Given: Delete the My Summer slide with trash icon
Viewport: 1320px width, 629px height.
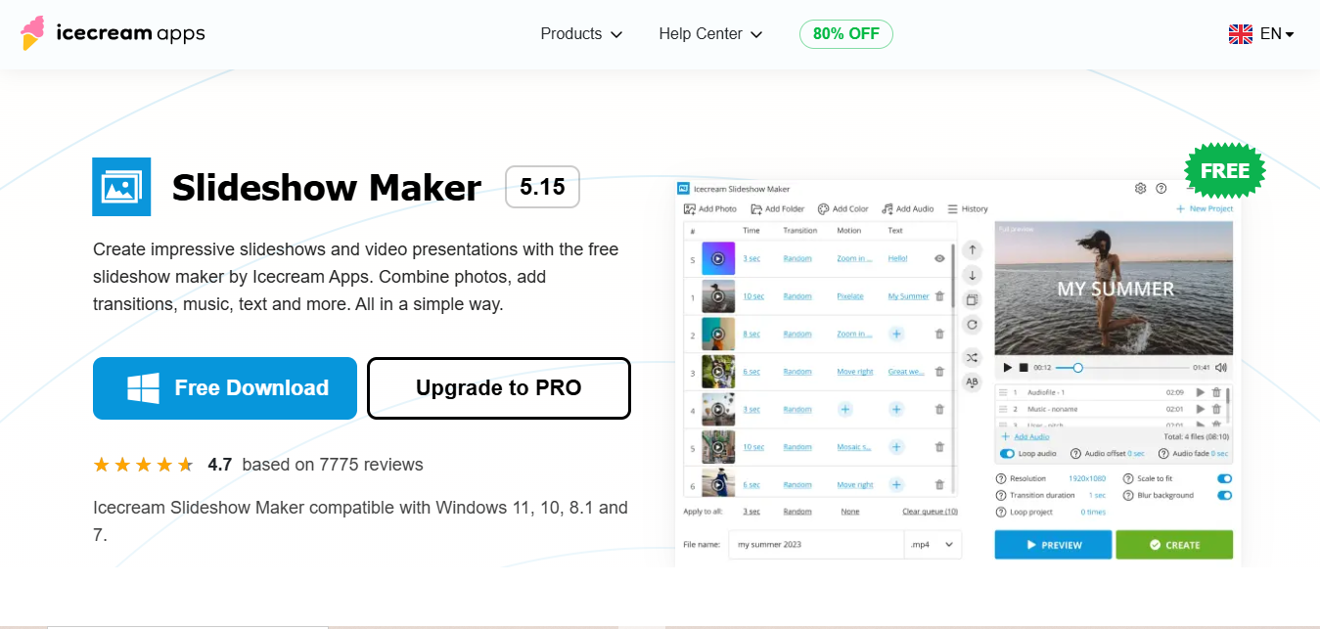Looking at the screenshot, I should click(939, 295).
